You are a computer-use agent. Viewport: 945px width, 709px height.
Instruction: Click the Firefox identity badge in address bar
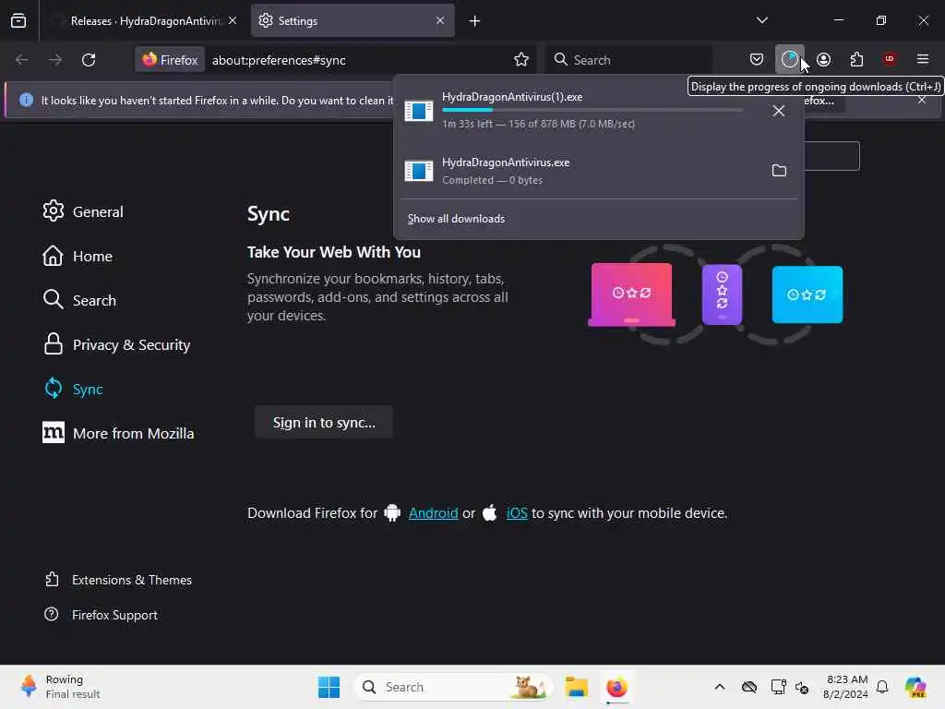click(x=170, y=60)
